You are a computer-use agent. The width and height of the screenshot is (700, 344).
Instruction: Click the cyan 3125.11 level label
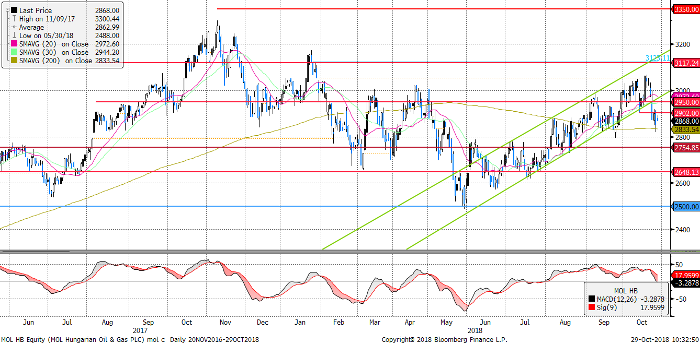(x=657, y=57)
